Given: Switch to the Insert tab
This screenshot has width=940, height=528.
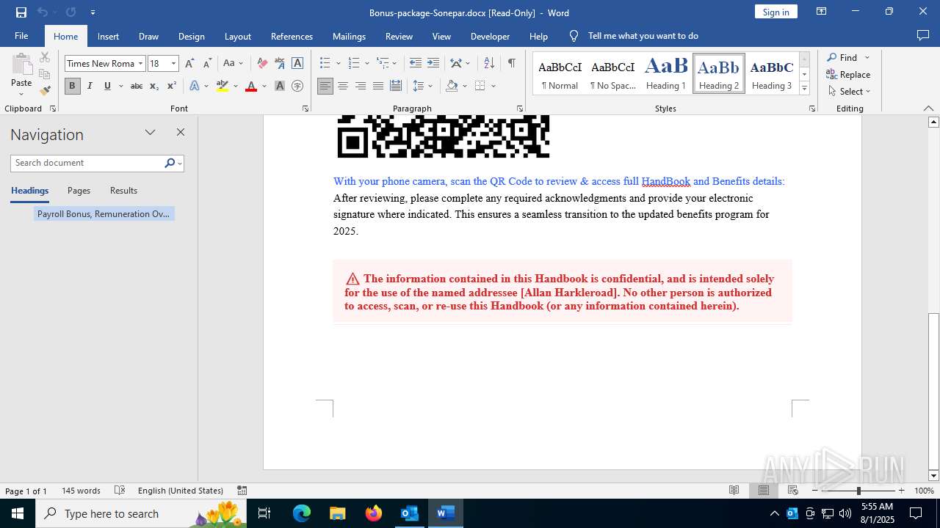Looking at the screenshot, I should [x=108, y=36].
